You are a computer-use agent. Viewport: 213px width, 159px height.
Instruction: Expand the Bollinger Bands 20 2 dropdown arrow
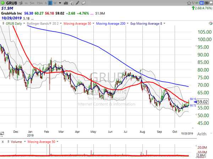click(61, 23)
